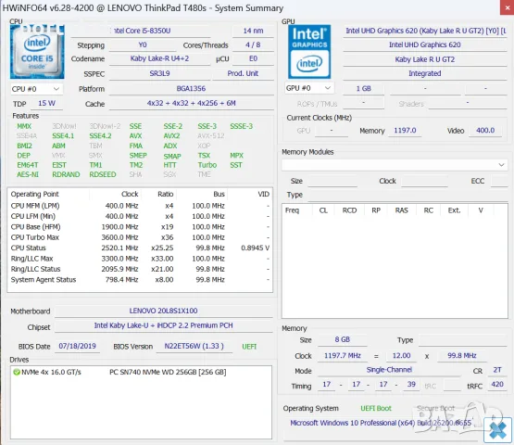Open the CPU #0 selector dropdown

point(36,89)
